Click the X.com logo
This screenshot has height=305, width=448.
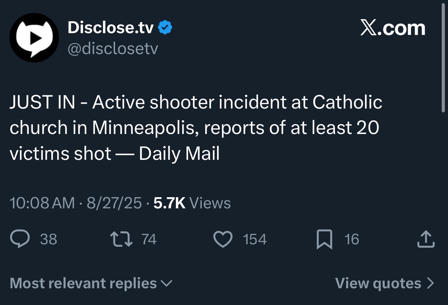pyautogui.click(x=393, y=28)
